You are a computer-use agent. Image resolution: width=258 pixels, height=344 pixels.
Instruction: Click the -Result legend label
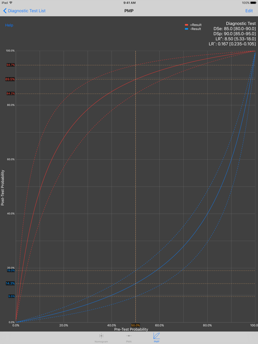(195, 29)
